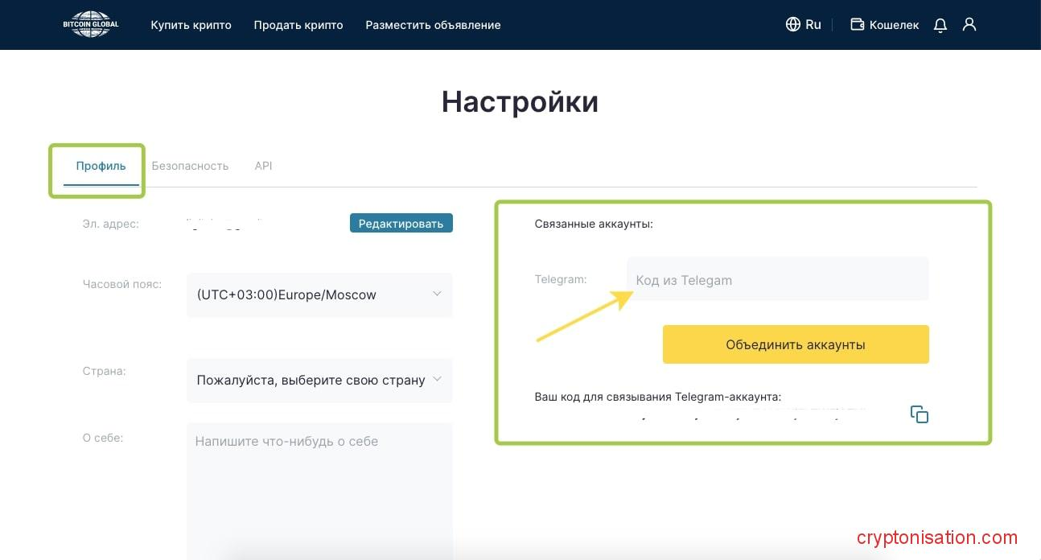Go to Продать крипто page
This screenshot has width=1041, height=560.
coord(298,25)
